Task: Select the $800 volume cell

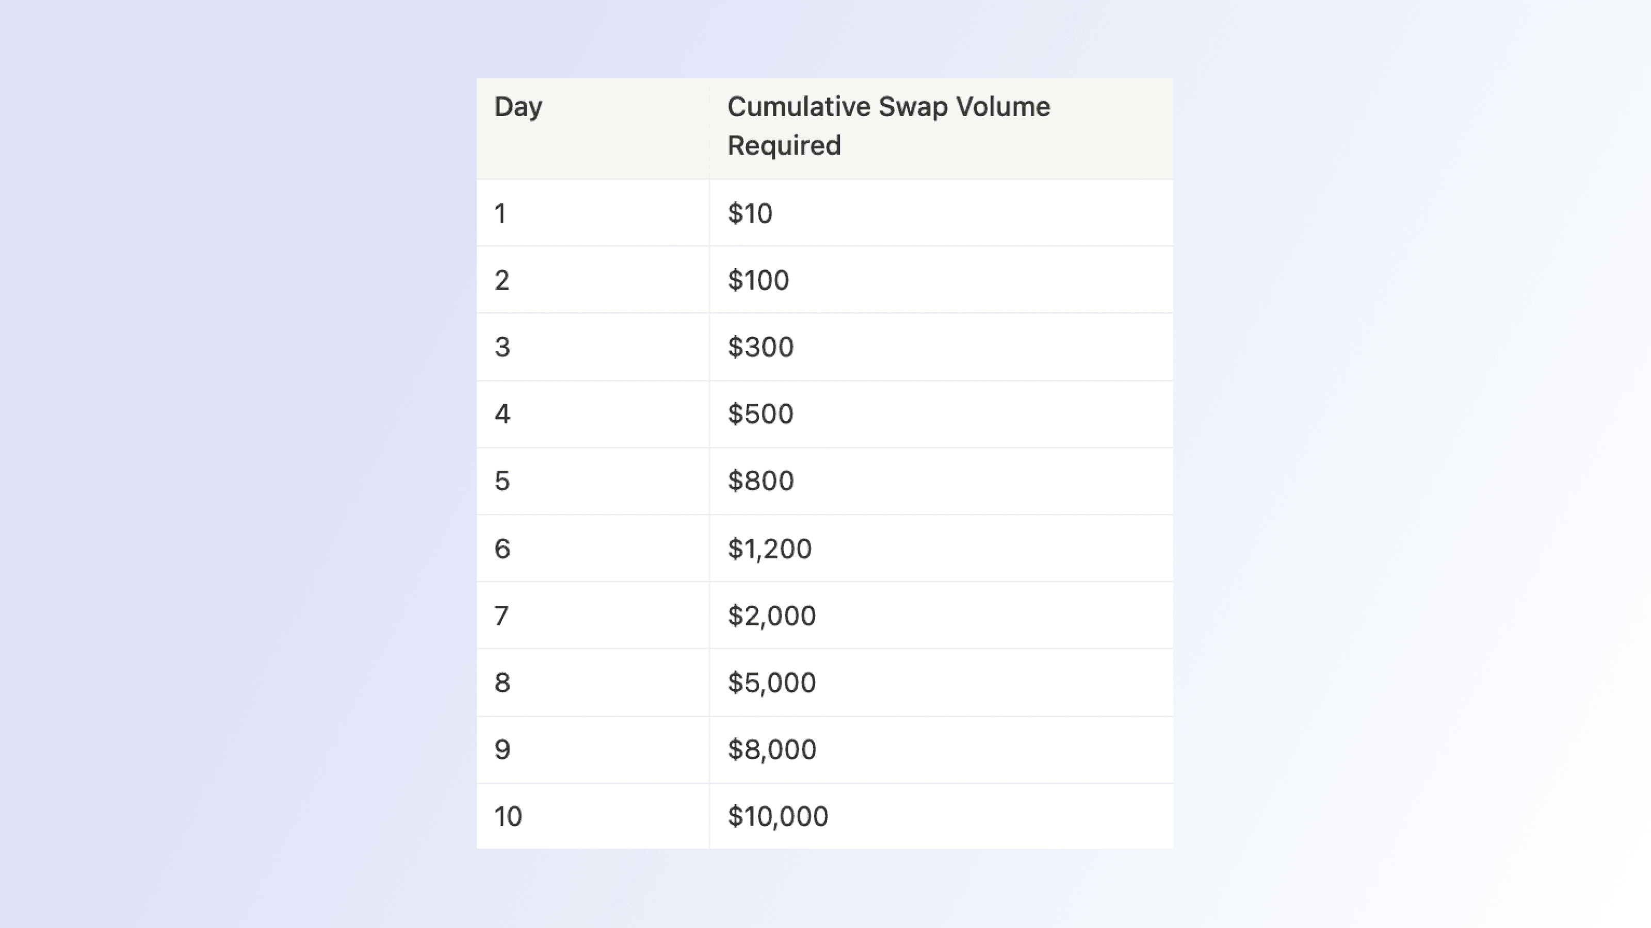Action: point(942,482)
